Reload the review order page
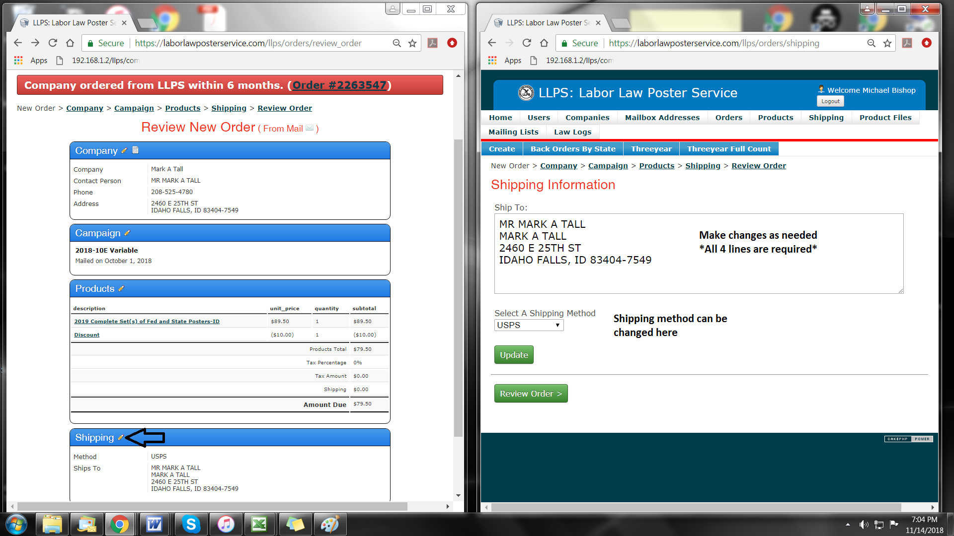This screenshot has height=536, width=954. 53,43
